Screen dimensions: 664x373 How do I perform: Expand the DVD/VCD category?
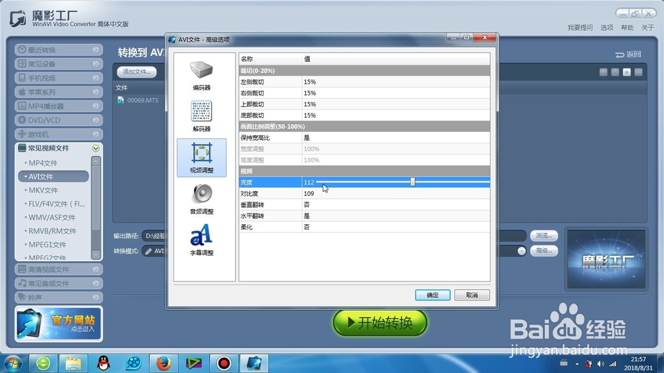click(x=59, y=120)
